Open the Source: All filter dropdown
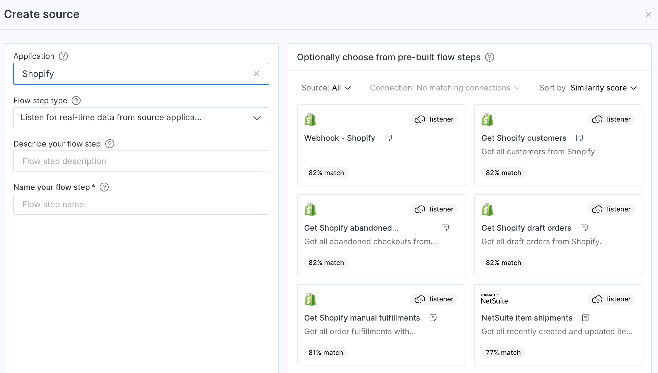The height and width of the screenshot is (373, 658). coord(326,88)
